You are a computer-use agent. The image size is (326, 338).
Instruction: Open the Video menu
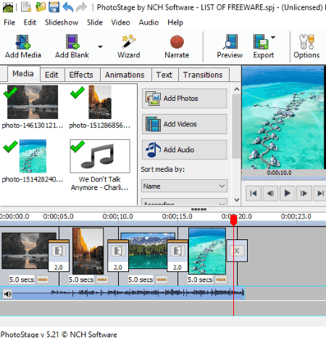120,22
